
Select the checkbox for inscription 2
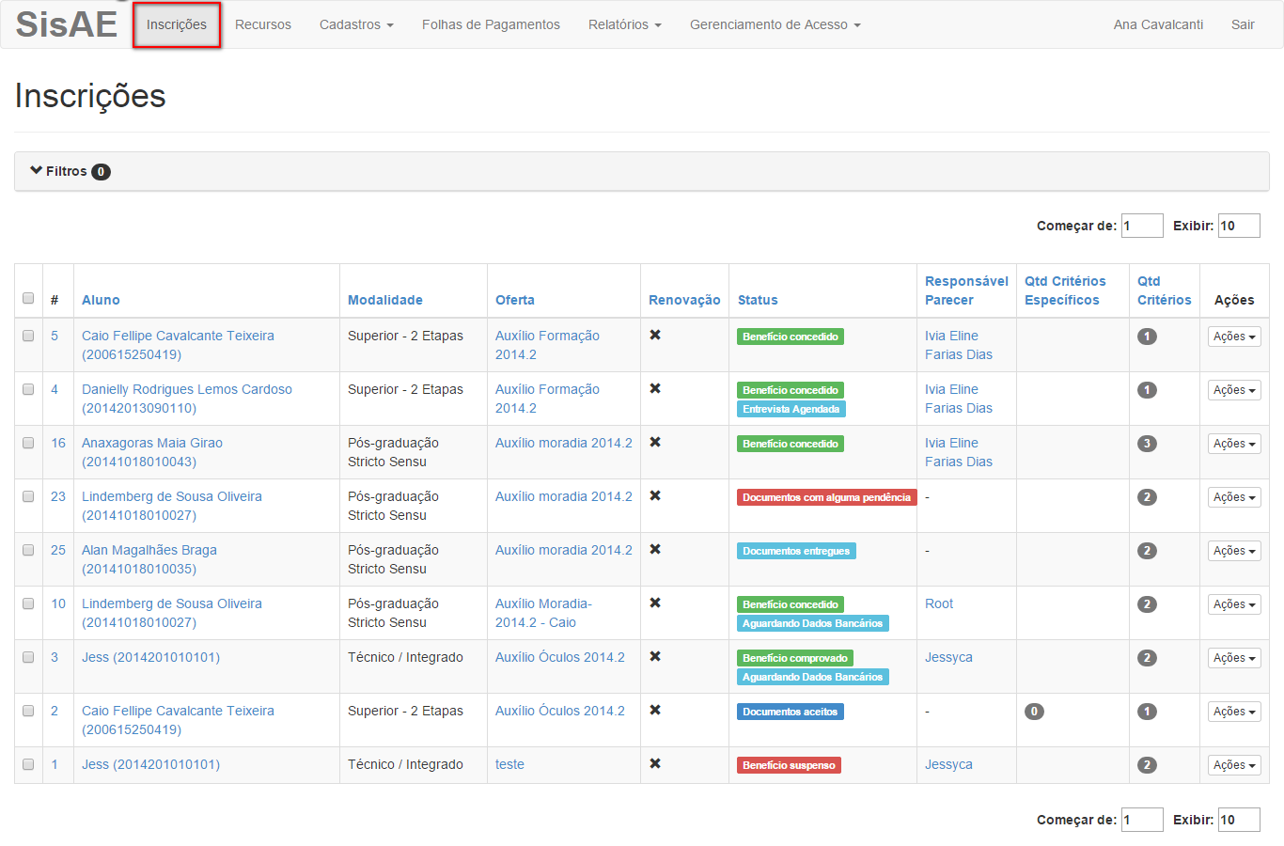click(x=28, y=711)
